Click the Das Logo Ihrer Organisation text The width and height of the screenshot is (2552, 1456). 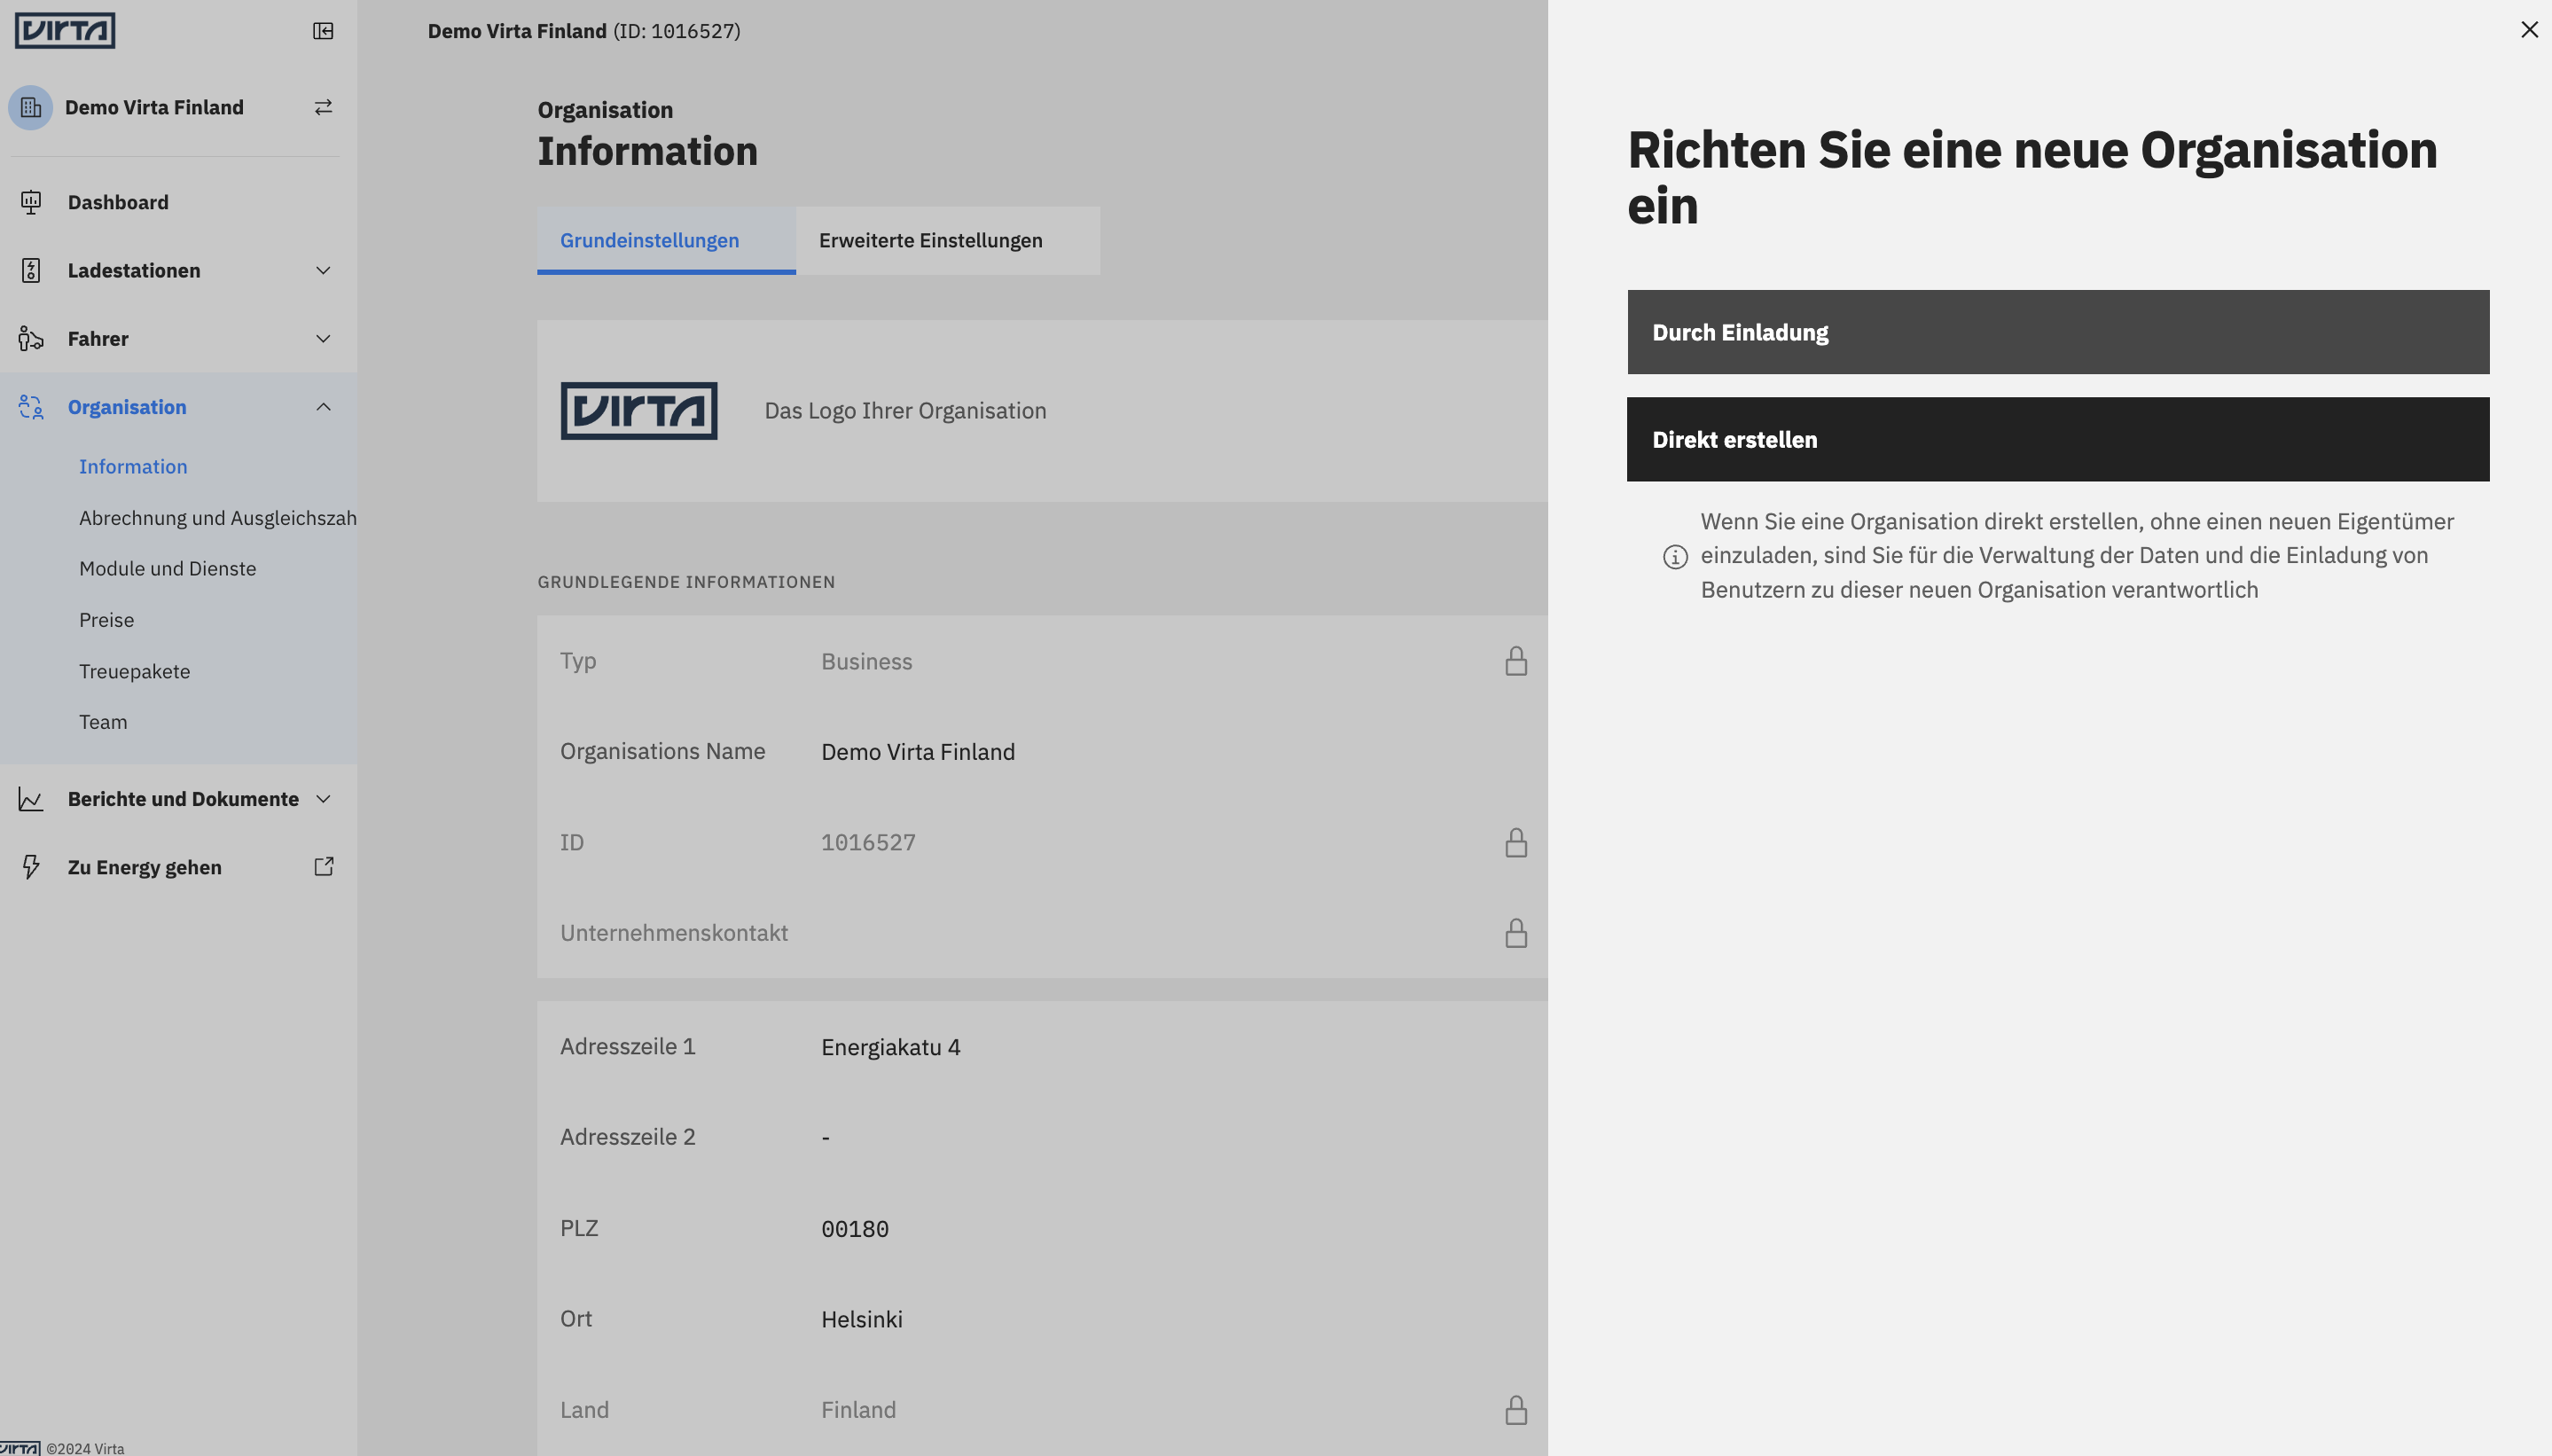click(905, 411)
